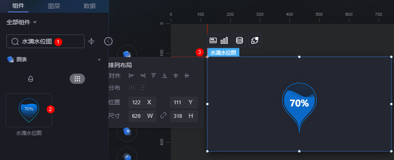The width and height of the screenshot is (394, 160).
Task: Toggle the grid view button
Action: (77, 79)
